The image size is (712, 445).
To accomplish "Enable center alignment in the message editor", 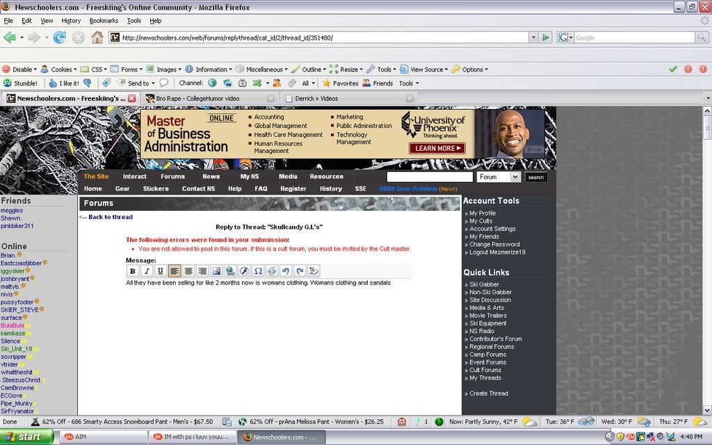I will pos(188,271).
